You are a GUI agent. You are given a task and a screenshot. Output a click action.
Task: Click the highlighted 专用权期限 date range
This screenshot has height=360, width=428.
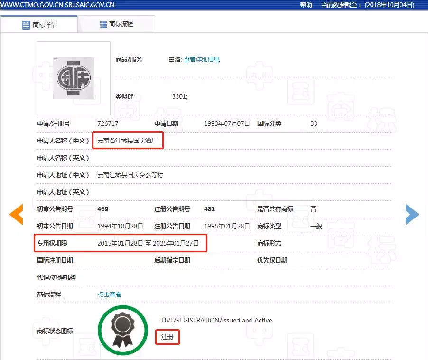point(148,243)
